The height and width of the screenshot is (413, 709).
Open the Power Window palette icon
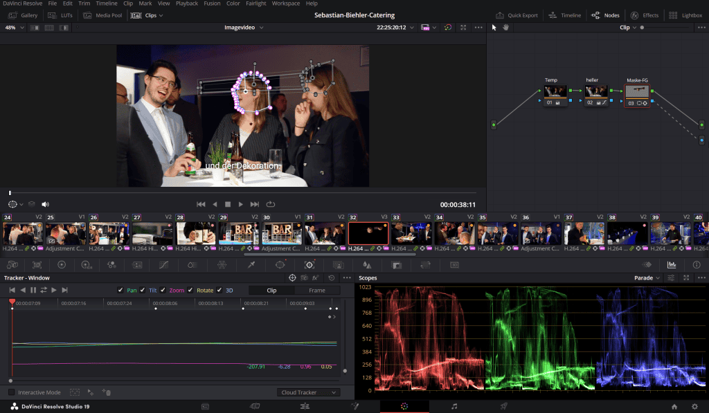280,265
